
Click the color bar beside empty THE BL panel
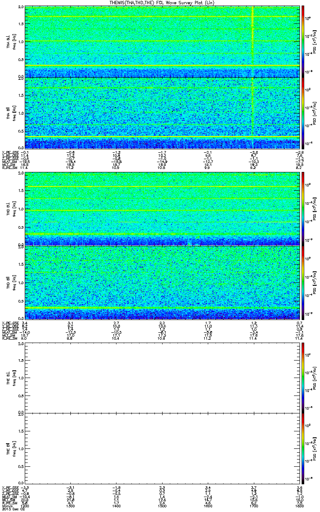[x=303, y=378]
